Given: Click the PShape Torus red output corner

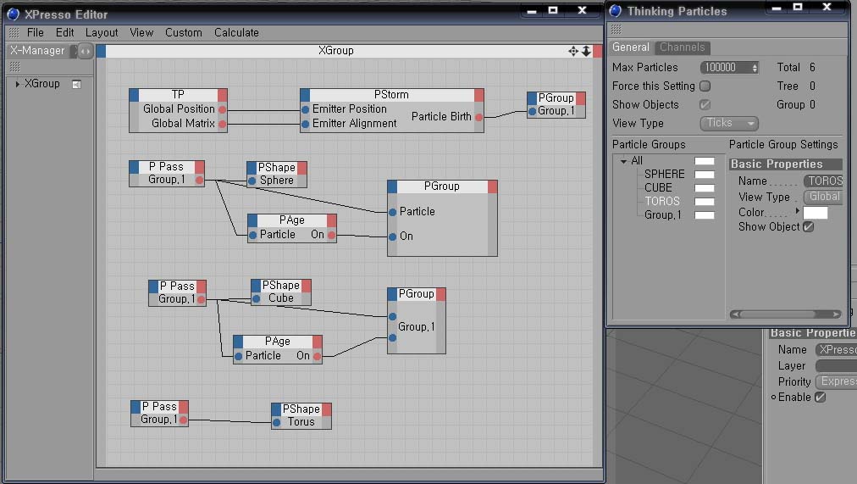Looking at the screenshot, I should pos(326,409).
